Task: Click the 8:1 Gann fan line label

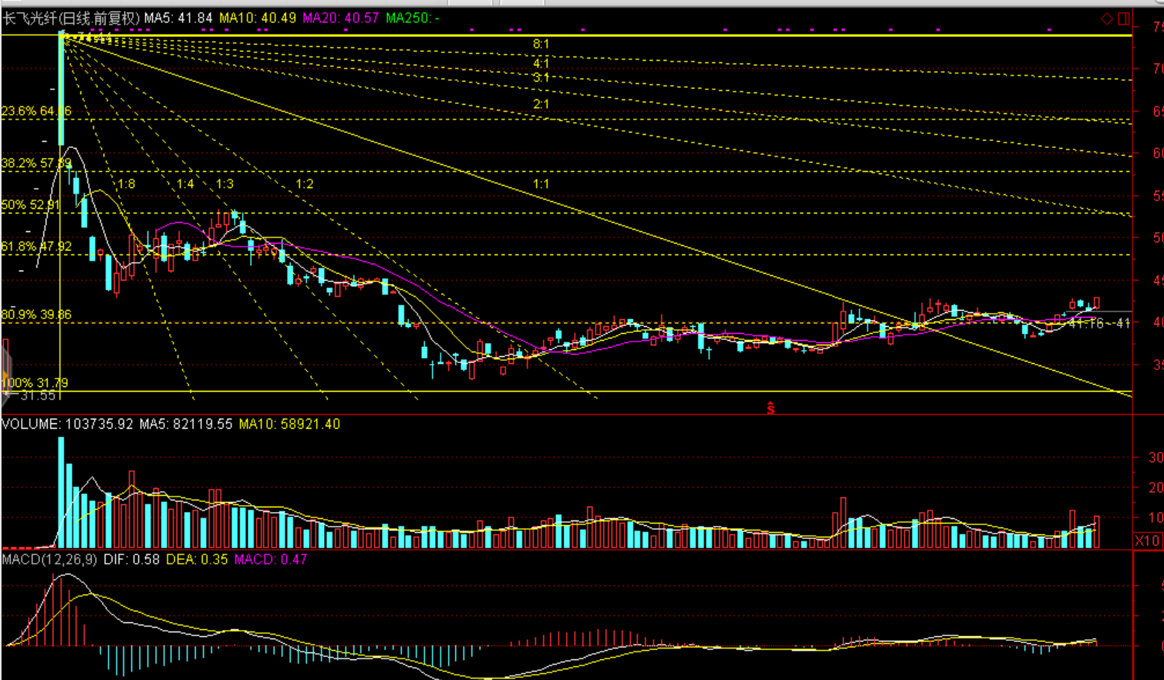Action: click(541, 45)
